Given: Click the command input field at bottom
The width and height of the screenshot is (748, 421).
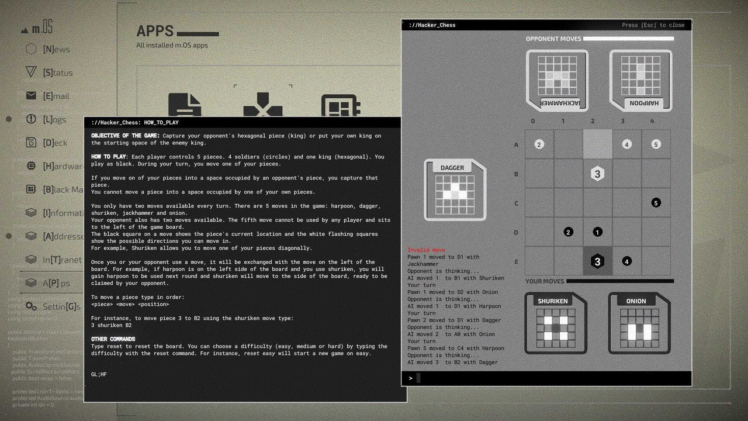Looking at the screenshot, I should tap(546, 378).
